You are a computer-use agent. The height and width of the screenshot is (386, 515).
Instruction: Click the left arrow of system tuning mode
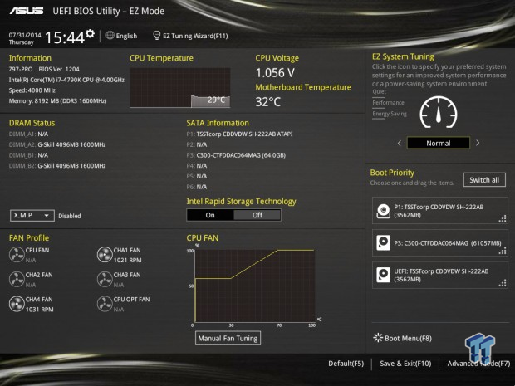click(x=400, y=143)
